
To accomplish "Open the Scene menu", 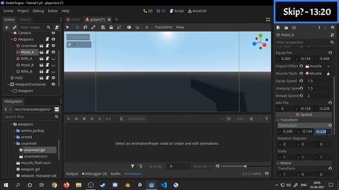I will [8, 11].
